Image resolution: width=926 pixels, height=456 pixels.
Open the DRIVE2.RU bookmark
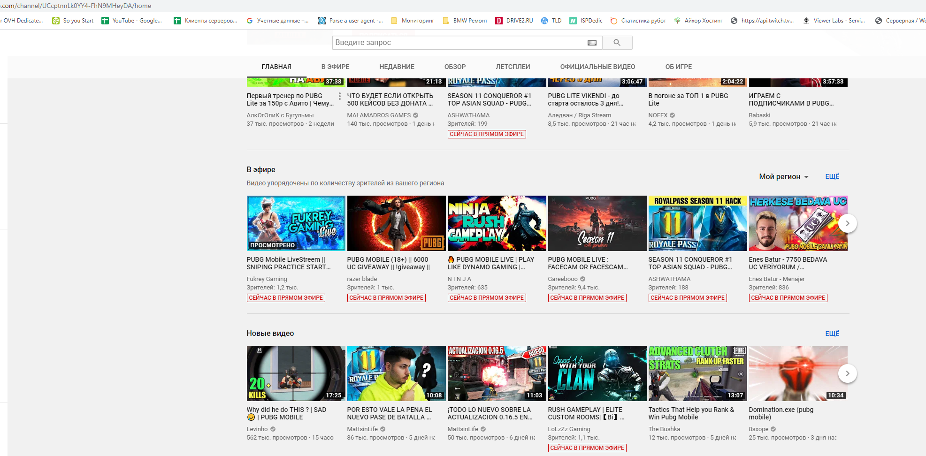pos(514,21)
